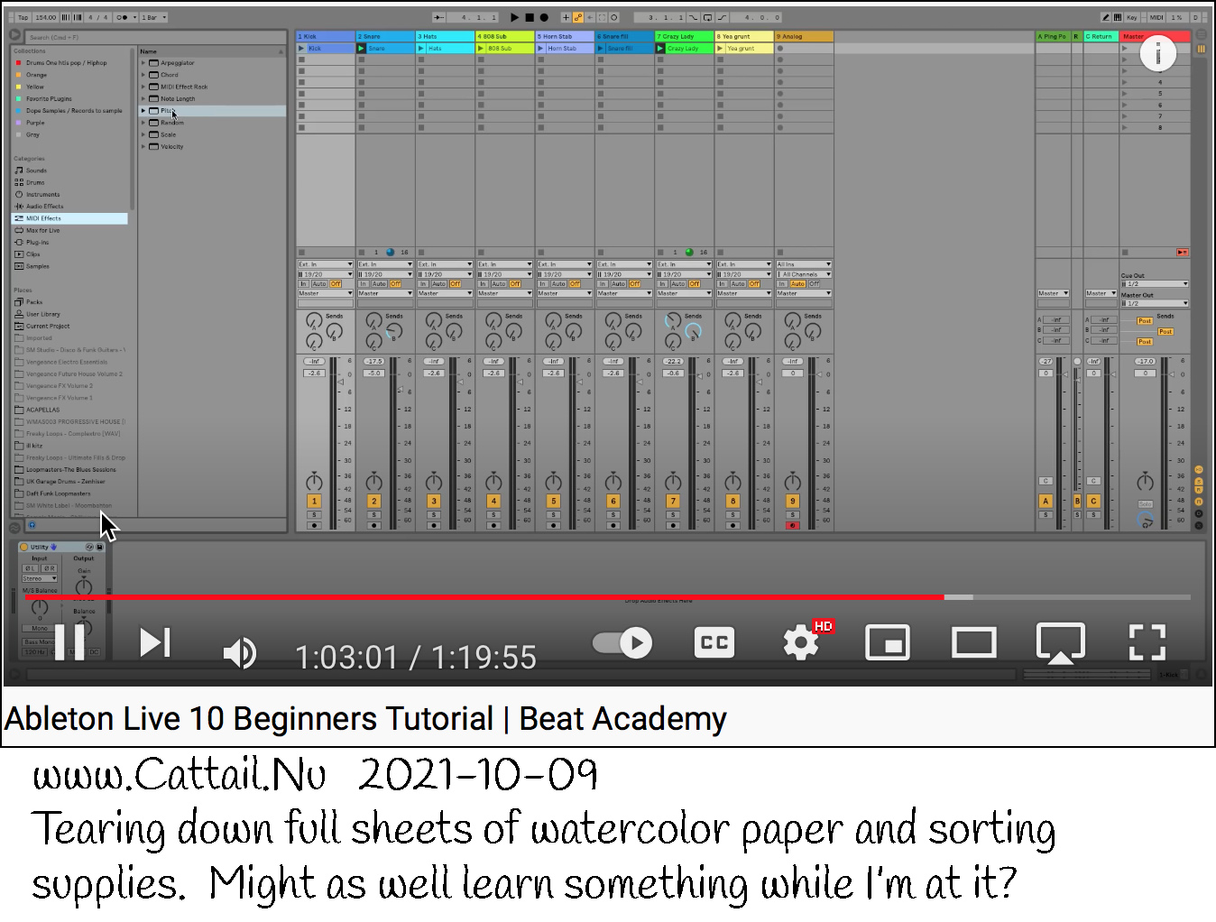Open video quality settings gear
Screen dimensions: 1216x922
802,642
